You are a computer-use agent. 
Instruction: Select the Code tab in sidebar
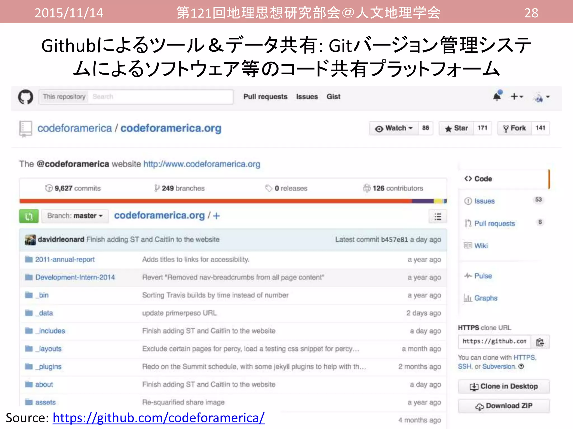click(x=504, y=179)
